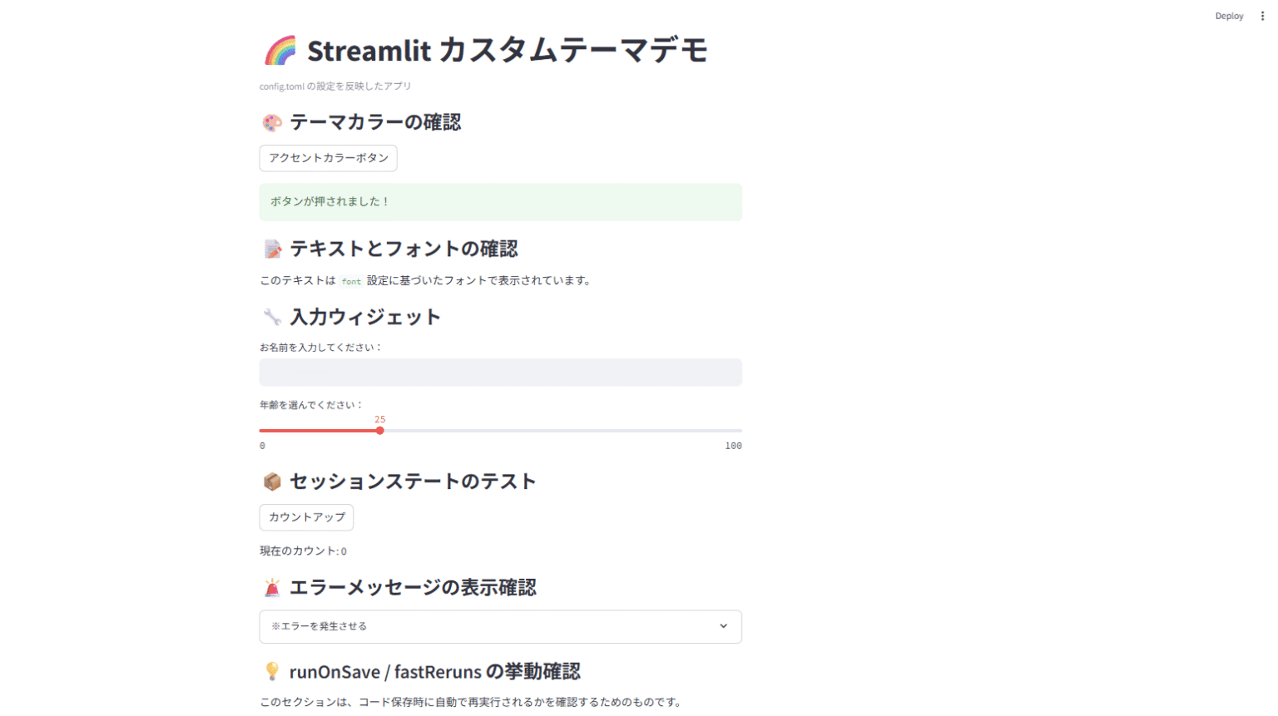Screen dimensions: 1278x716
Task: Open the three-dot main menu
Action: click(1262, 16)
